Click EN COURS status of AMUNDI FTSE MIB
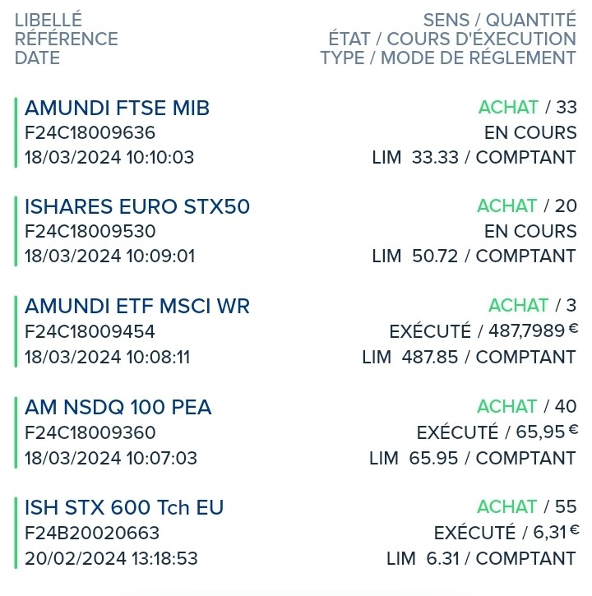The height and width of the screenshot is (596, 592). [x=530, y=133]
